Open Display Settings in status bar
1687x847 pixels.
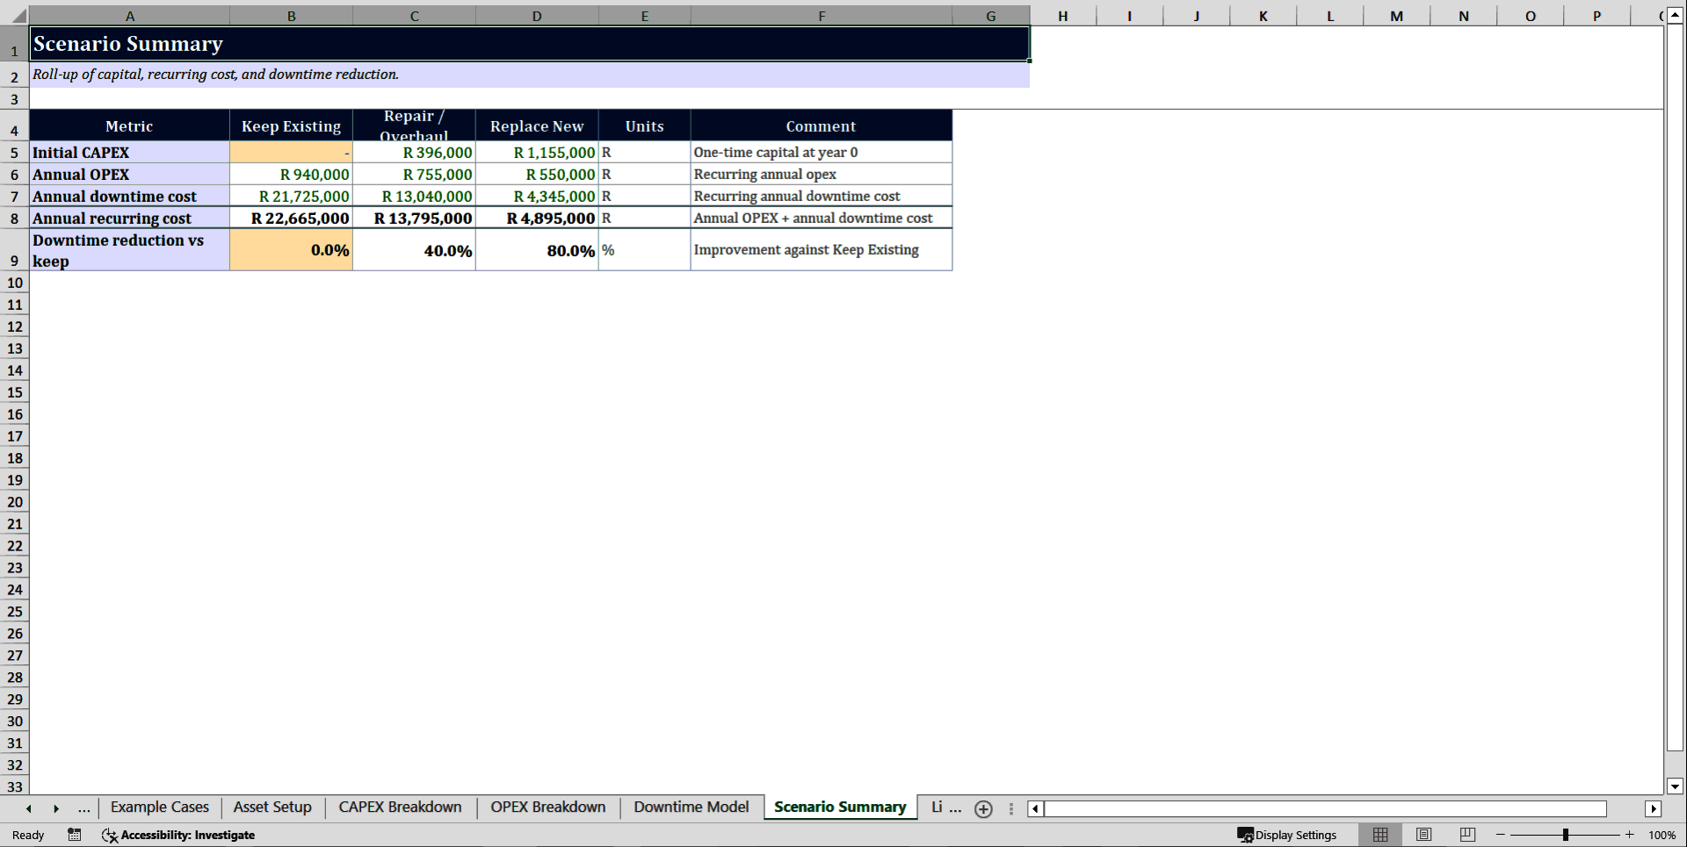pos(1287,835)
